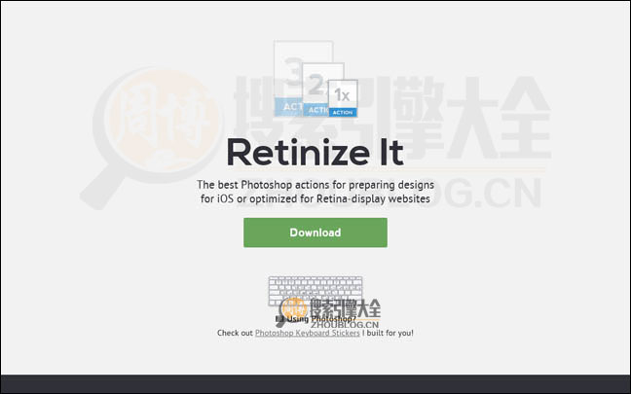The image size is (631, 394).
Task: Click the green Download button
Action: (x=315, y=233)
